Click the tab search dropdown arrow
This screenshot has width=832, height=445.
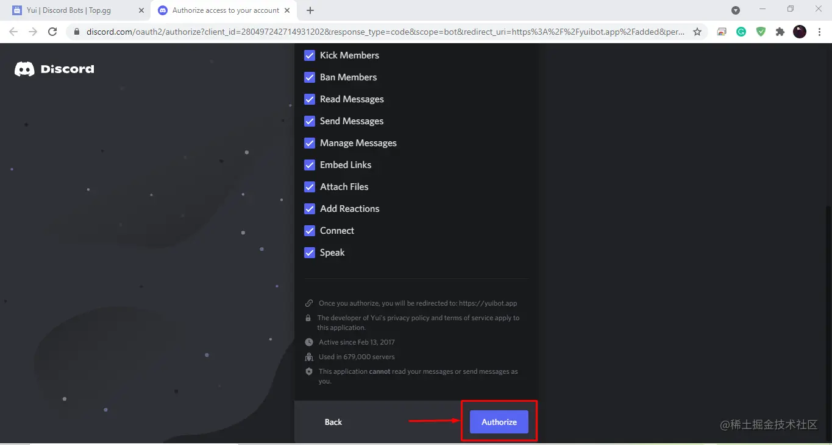[x=736, y=10]
